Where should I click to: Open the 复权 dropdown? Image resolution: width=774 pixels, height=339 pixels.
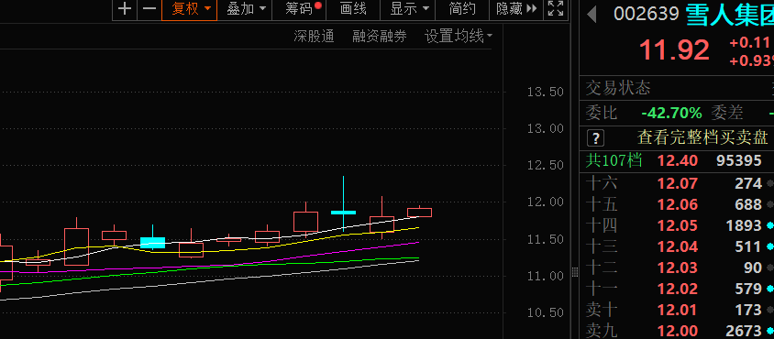pyautogui.click(x=190, y=9)
